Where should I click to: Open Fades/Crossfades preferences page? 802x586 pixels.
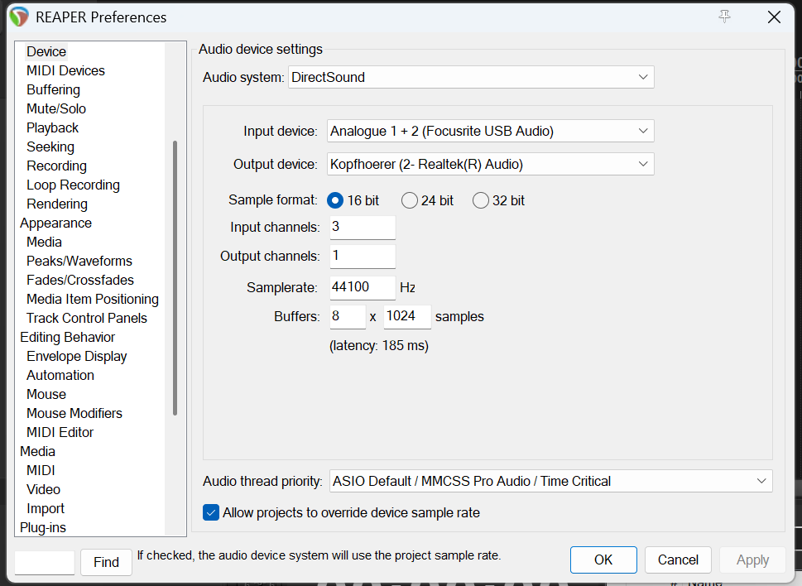tap(79, 280)
